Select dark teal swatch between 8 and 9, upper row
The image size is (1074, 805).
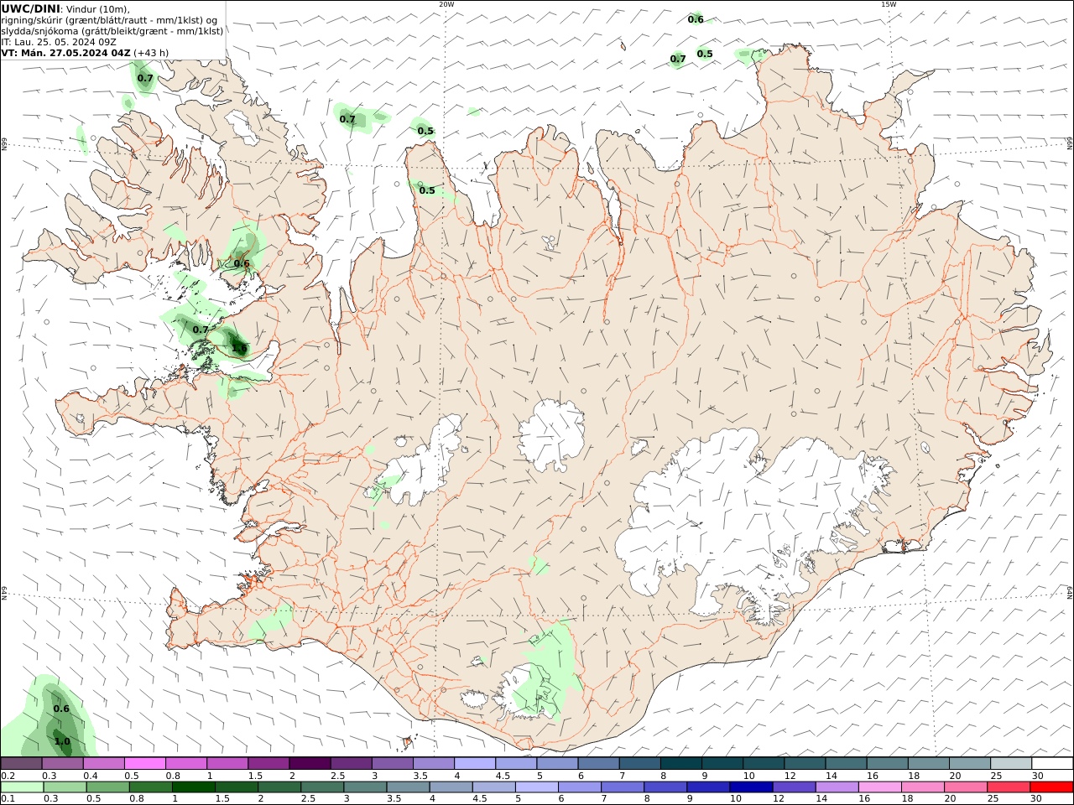coord(680,764)
